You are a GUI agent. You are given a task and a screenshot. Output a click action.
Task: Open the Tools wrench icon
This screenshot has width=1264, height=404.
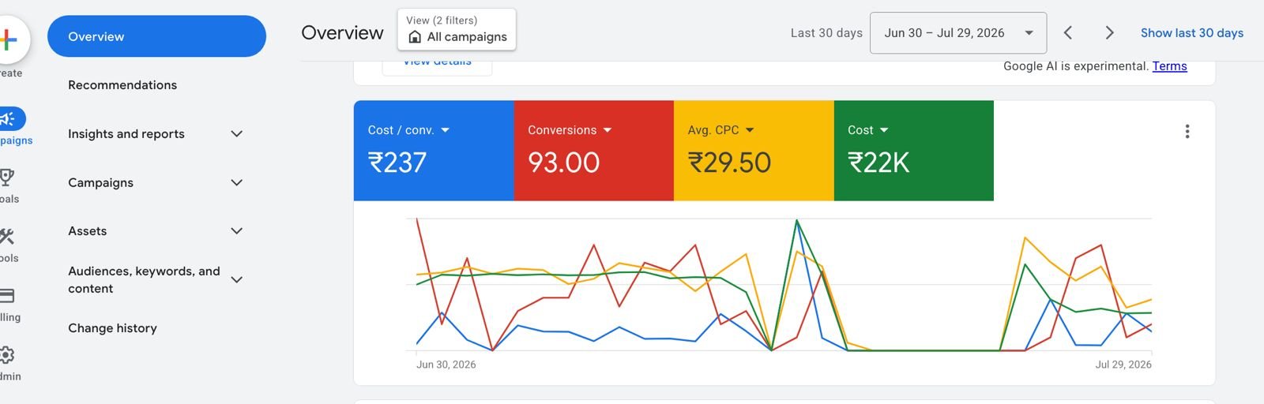tap(7, 236)
